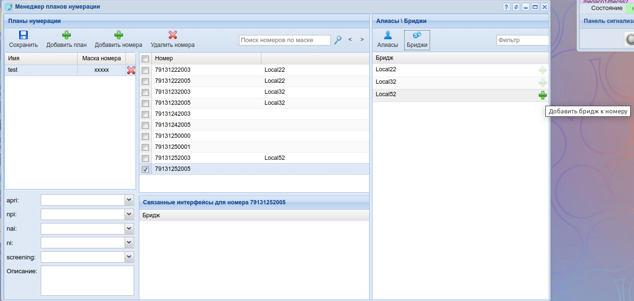Viewport: 634px width, 301px height.
Task: Select the Бриджи tab
Action: 417,40
